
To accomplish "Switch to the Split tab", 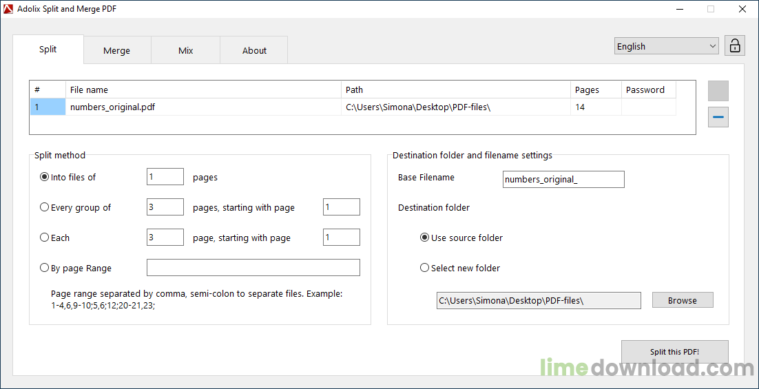I will pyautogui.click(x=48, y=50).
